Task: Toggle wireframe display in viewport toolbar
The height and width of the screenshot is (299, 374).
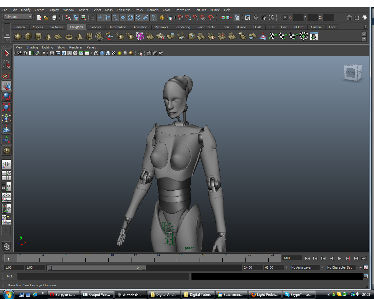Action: pyautogui.click(x=96, y=53)
